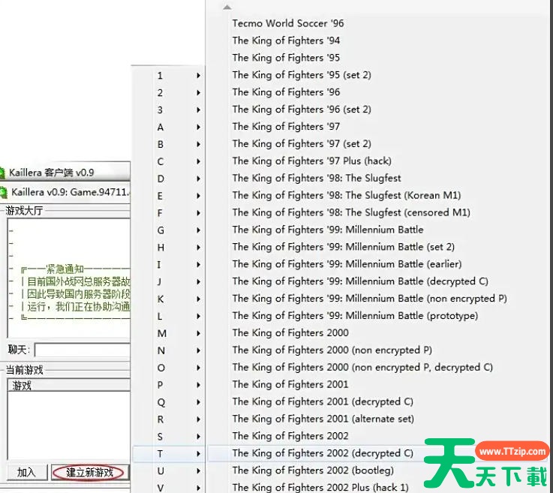This screenshot has width=553, height=493.
Task: Choose The King of Fighters 2001
Action: [290, 384]
